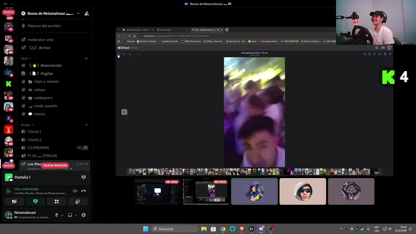Open the soundboard button
The width and height of the screenshot is (416, 234).
[x=78, y=201]
